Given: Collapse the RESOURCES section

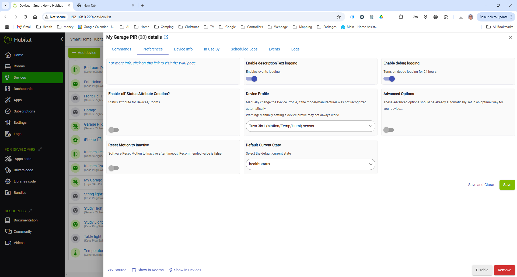Looking at the screenshot, I should pyautogui.click(x=30, y=211).
